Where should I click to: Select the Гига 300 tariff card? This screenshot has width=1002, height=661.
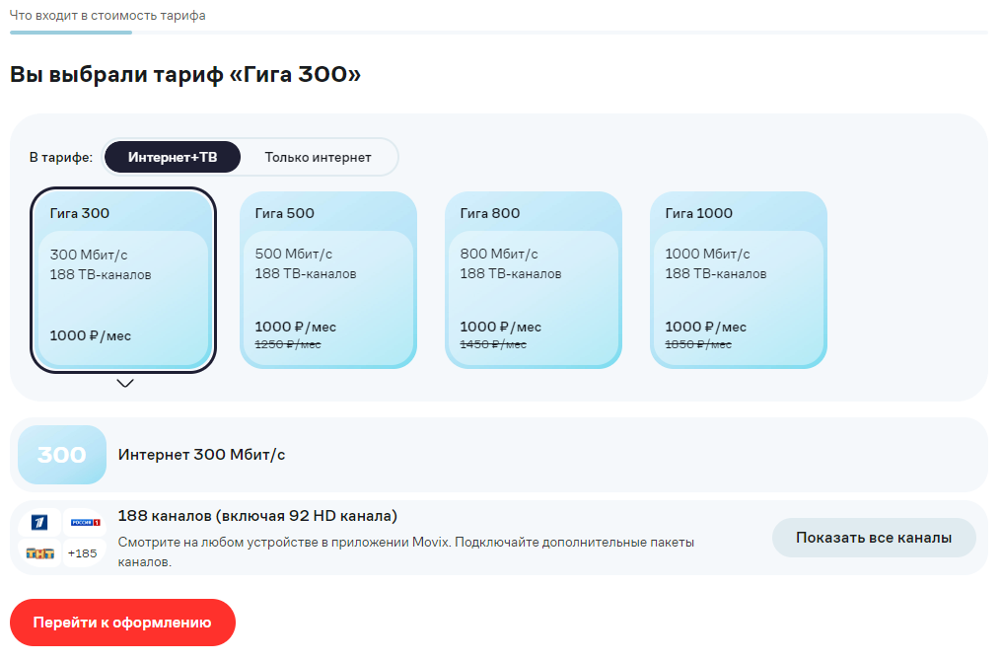click(x=122, y=280)
